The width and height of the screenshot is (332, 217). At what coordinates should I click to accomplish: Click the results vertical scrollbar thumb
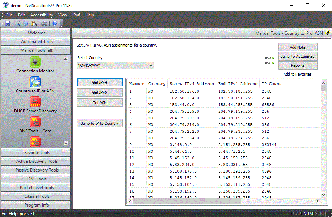323,88
